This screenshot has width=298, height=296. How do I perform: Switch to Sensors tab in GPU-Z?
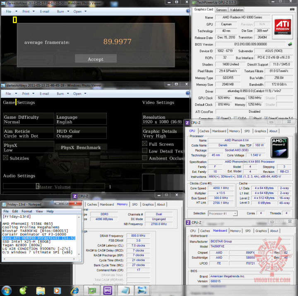(x=221, y=10)
